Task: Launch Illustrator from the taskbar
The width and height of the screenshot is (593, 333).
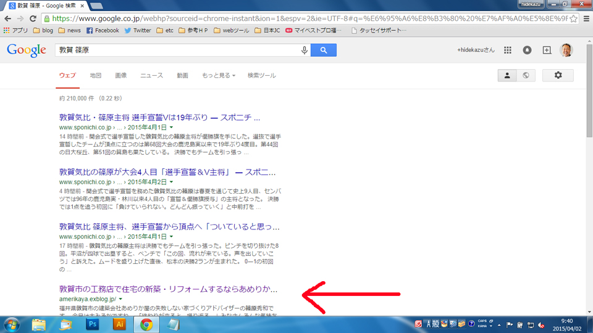Action: coord(119,324)
